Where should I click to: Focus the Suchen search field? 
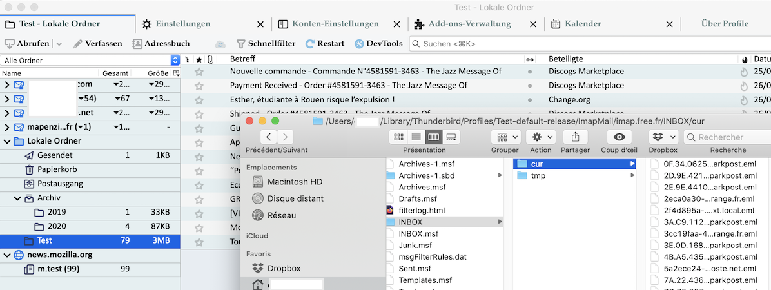coord(590,44)
